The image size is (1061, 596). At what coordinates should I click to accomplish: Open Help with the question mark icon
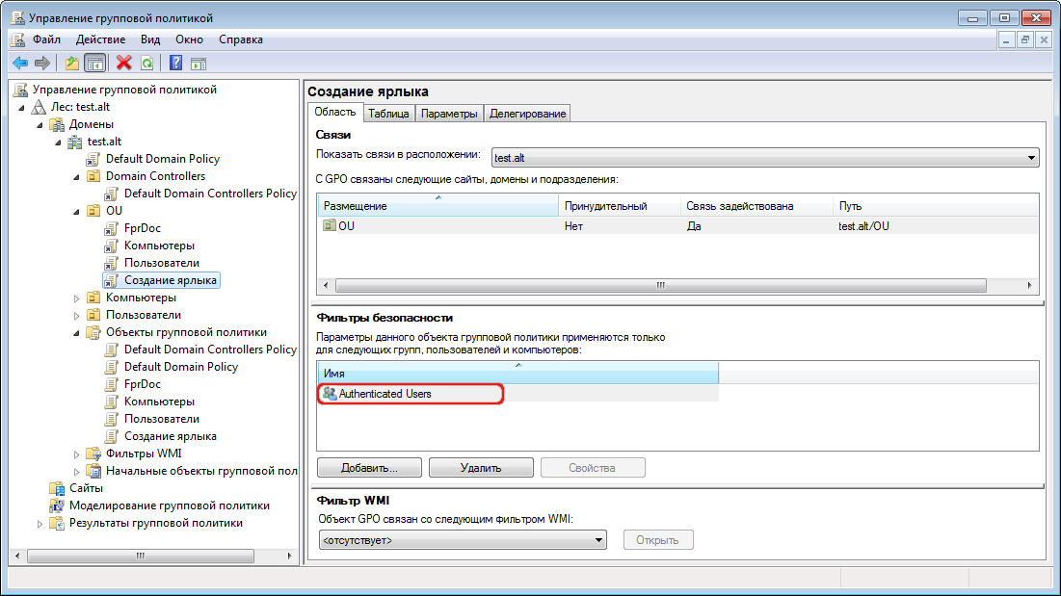point(176,63)
